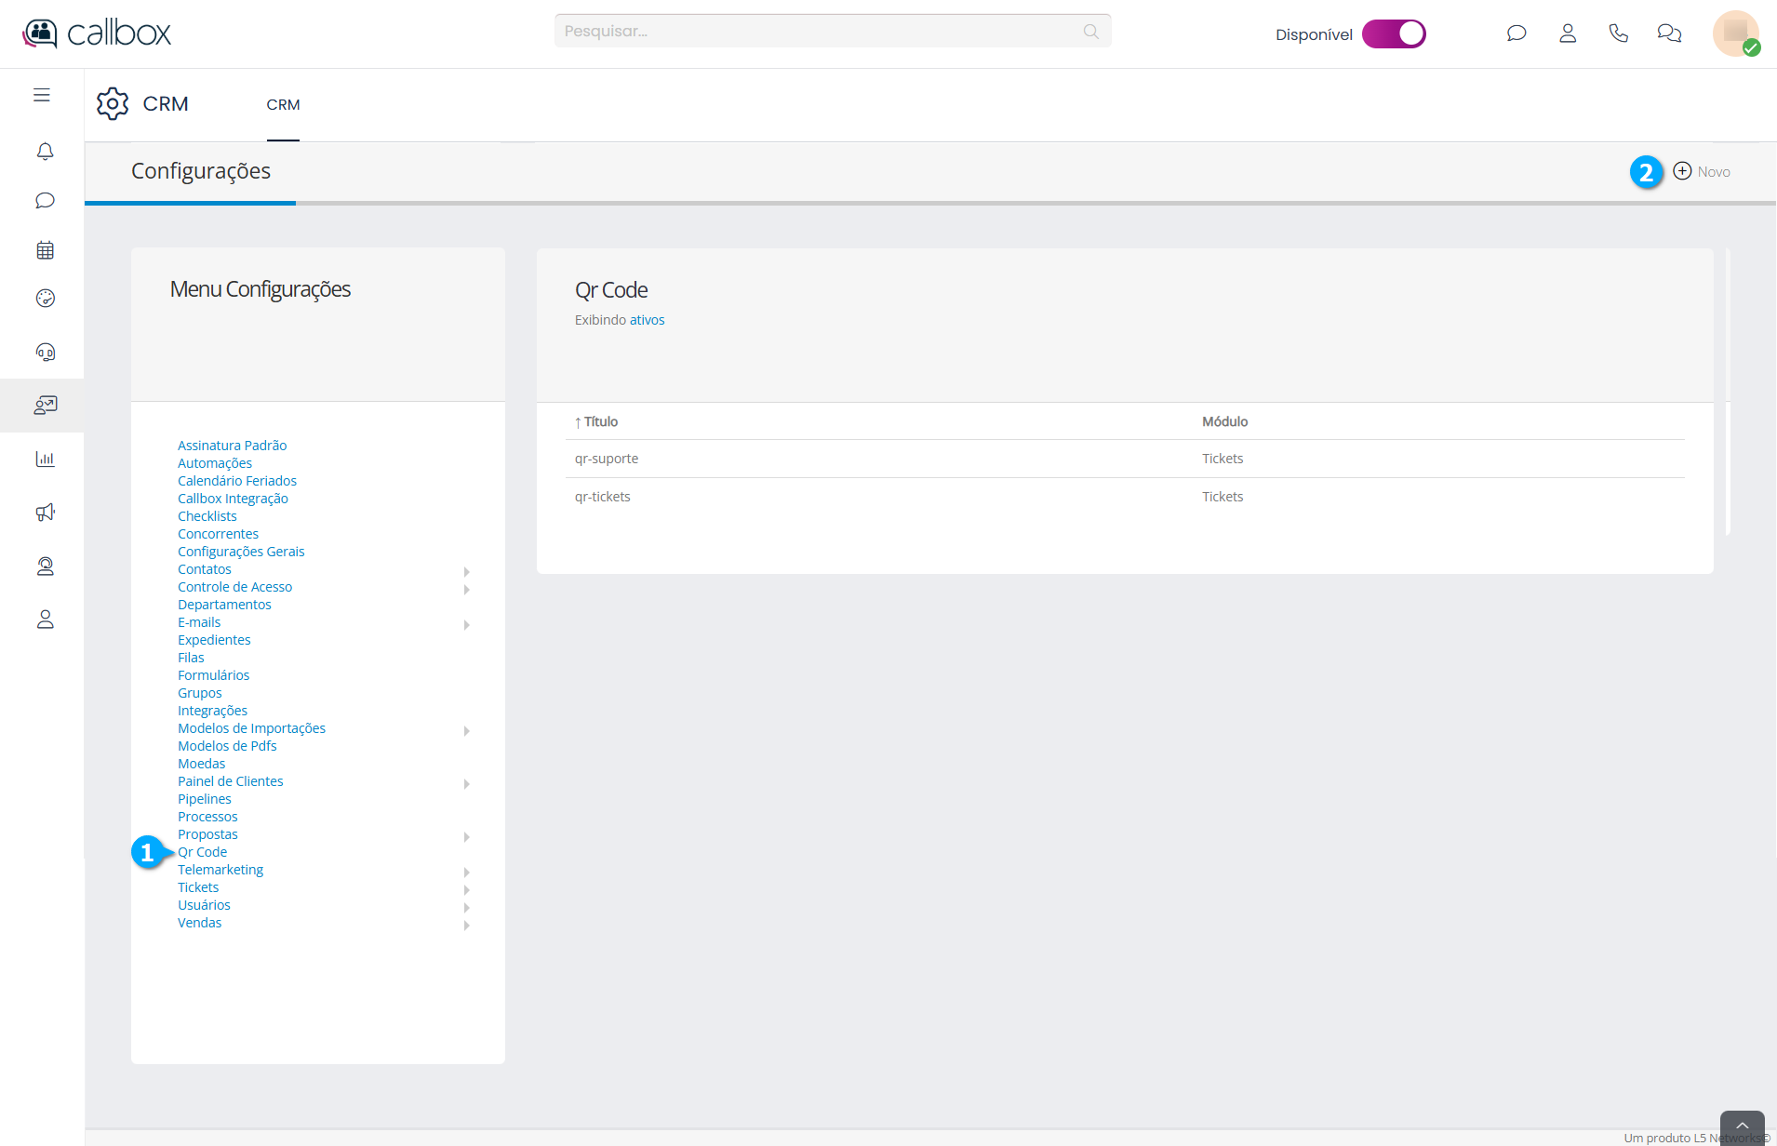This screenshot has height=1146, width=1777.
Task: Open the double chat bubbles icon in the header
Action: 1669,33
